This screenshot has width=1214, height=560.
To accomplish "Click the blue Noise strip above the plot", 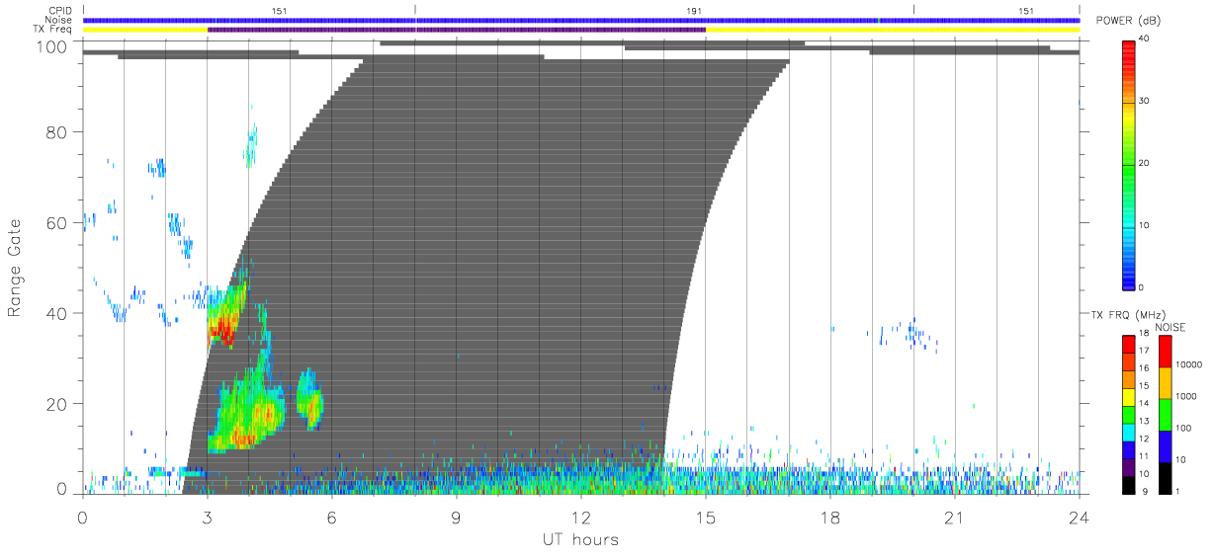I will 581,20.
